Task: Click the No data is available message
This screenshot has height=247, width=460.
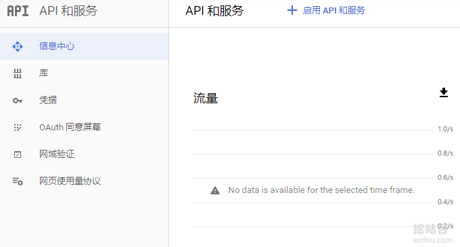Action: (321, 190)
